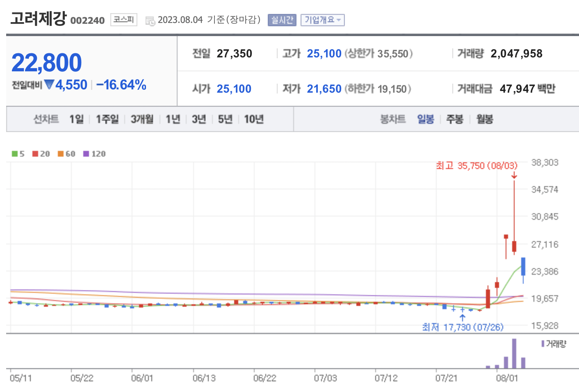Click the 06/22 date axis label
Screen dimensions: 579x392
pyautogui.click(x=265, y=378)
